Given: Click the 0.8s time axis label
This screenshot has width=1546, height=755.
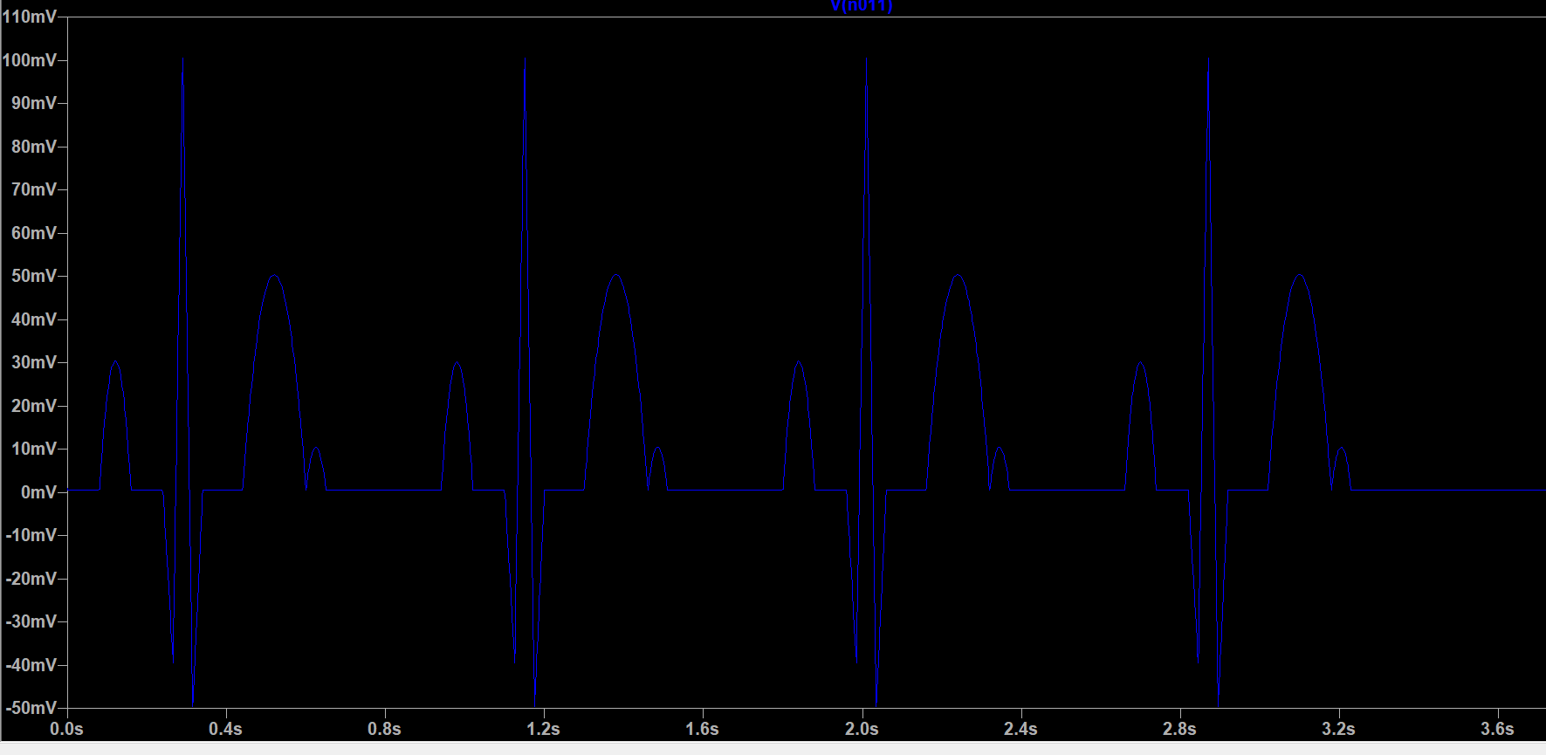Looking at the screenshot, I should [x=385, y=729].
